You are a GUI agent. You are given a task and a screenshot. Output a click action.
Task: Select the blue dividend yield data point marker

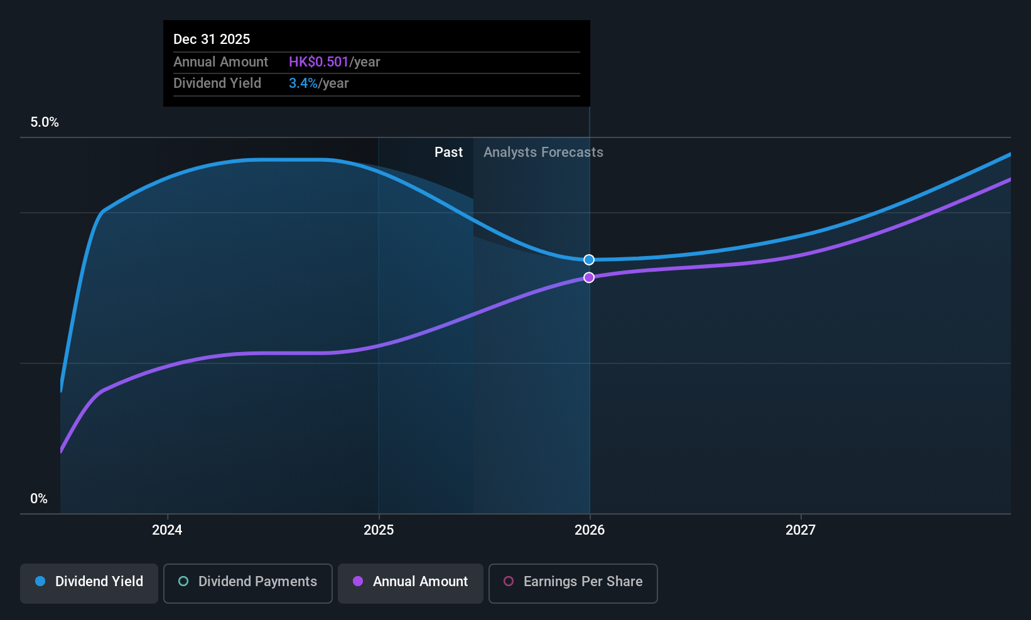(589, 260)
